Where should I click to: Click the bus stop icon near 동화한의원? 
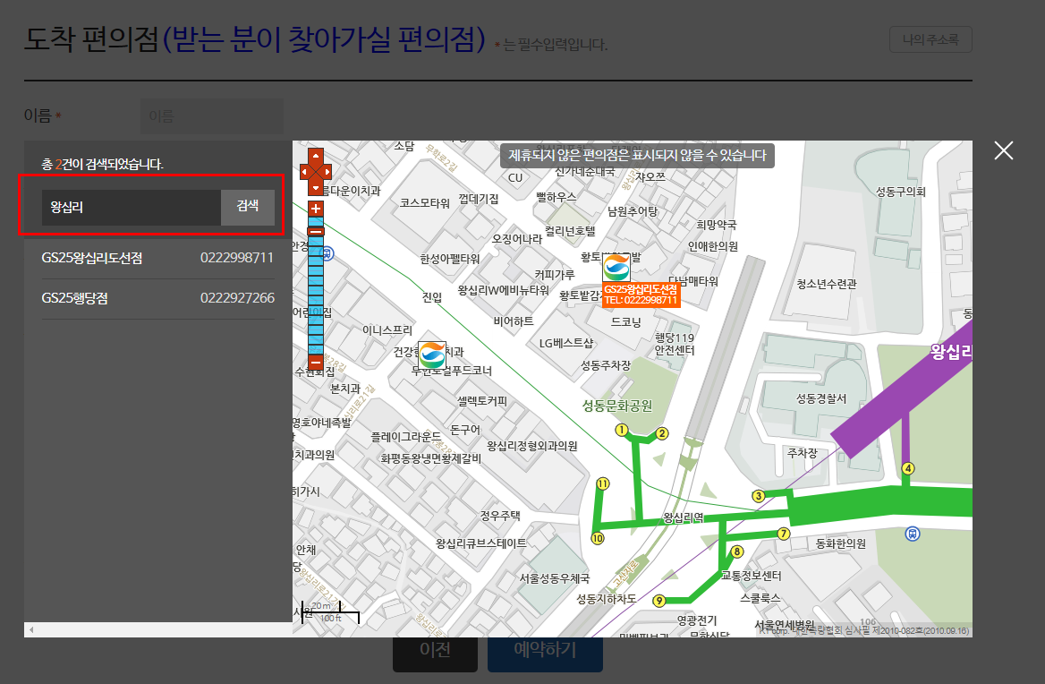coord(913,534)
